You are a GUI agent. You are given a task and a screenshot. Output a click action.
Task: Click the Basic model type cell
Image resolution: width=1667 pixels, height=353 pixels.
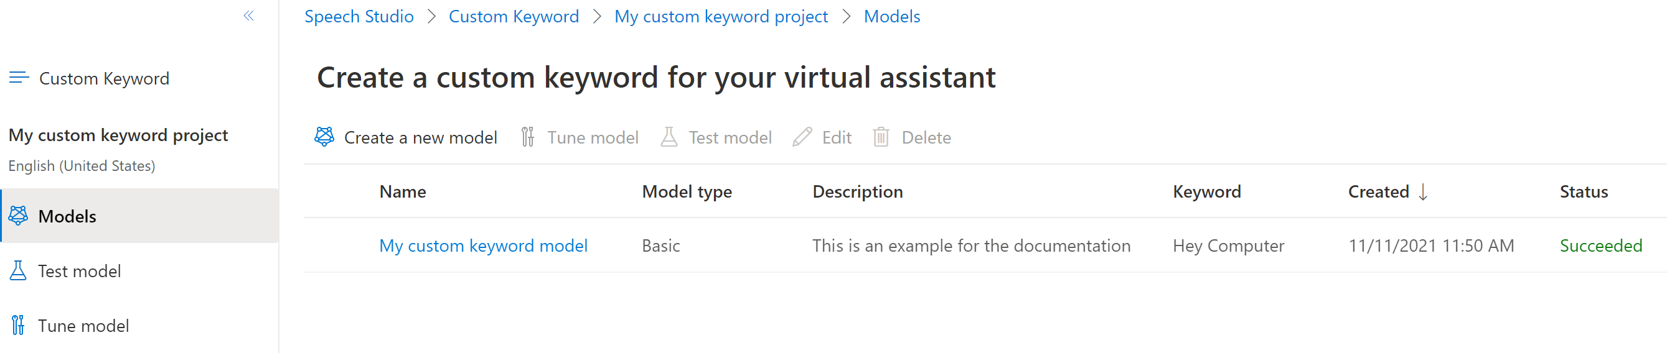660,245
